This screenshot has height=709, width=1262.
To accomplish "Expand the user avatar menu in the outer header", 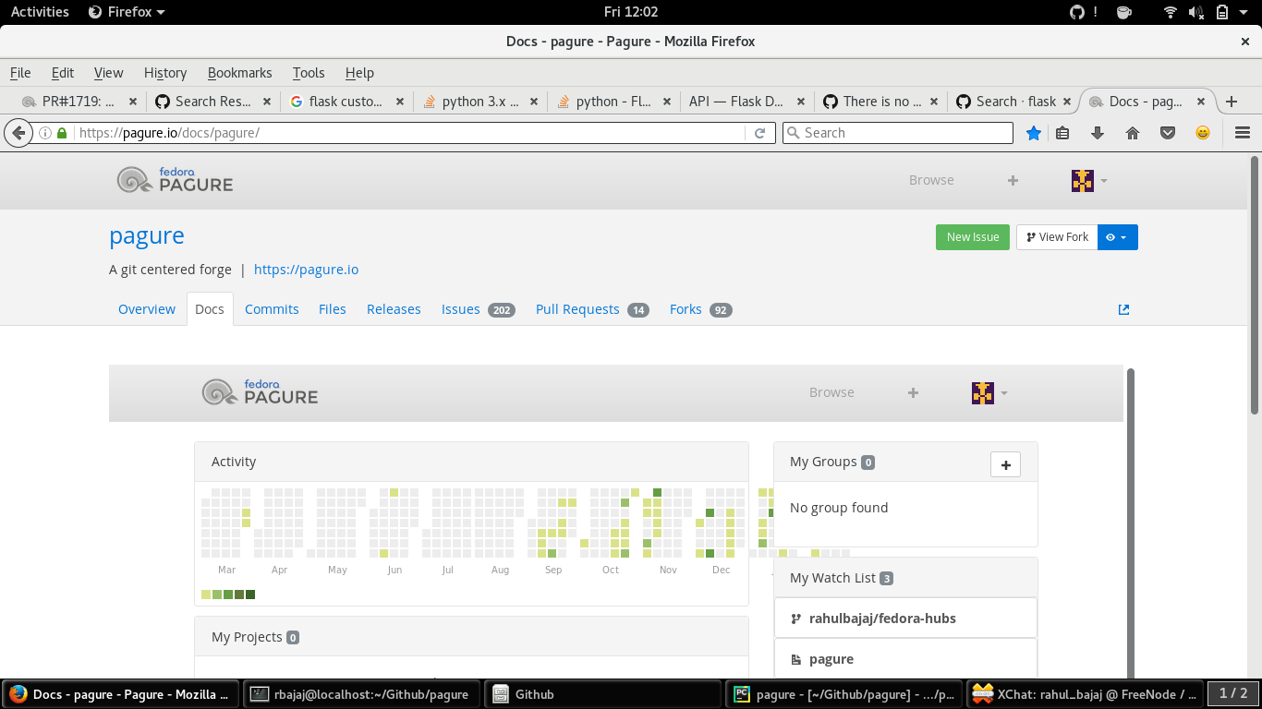I will point(1089,181).
